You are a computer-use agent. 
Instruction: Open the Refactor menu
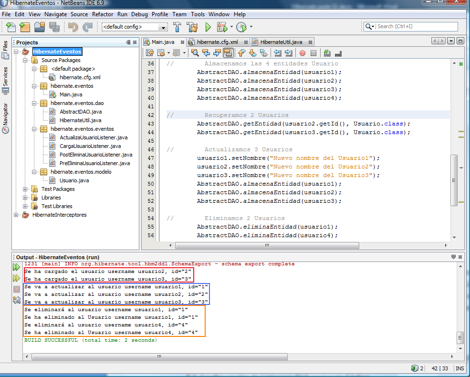click(103, 14)
